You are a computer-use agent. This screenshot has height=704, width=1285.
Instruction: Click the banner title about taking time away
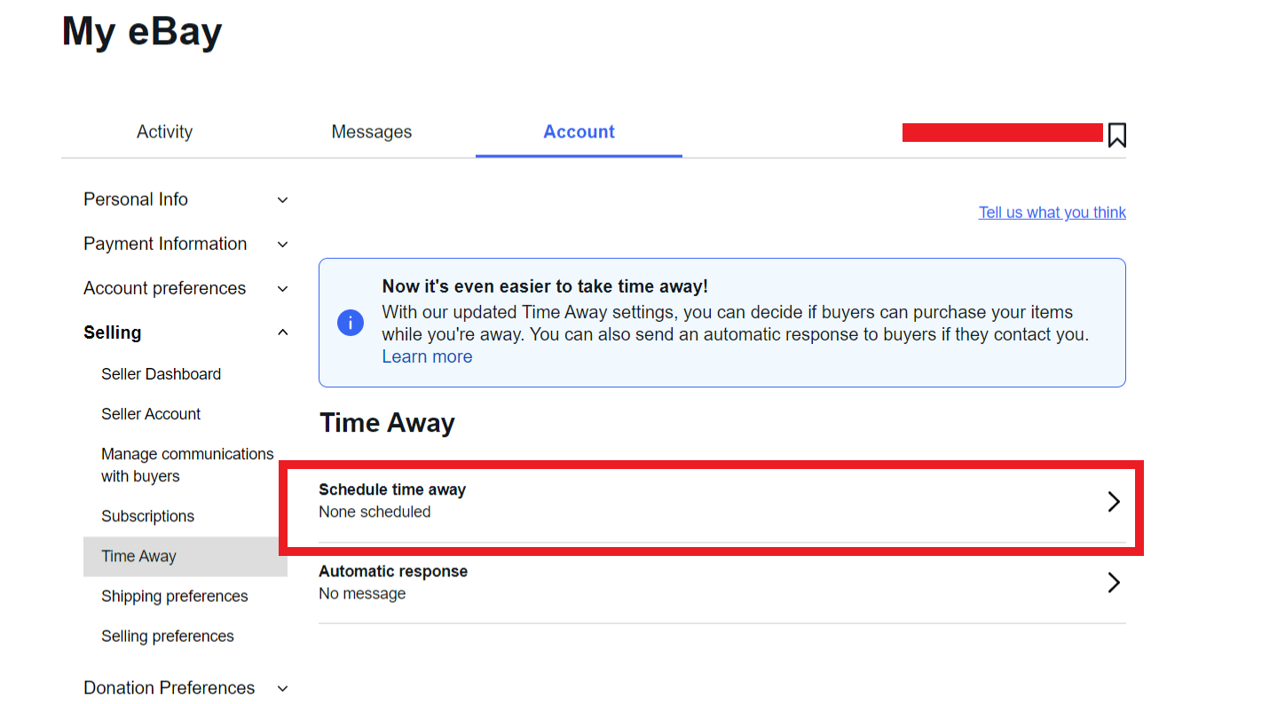545,286
